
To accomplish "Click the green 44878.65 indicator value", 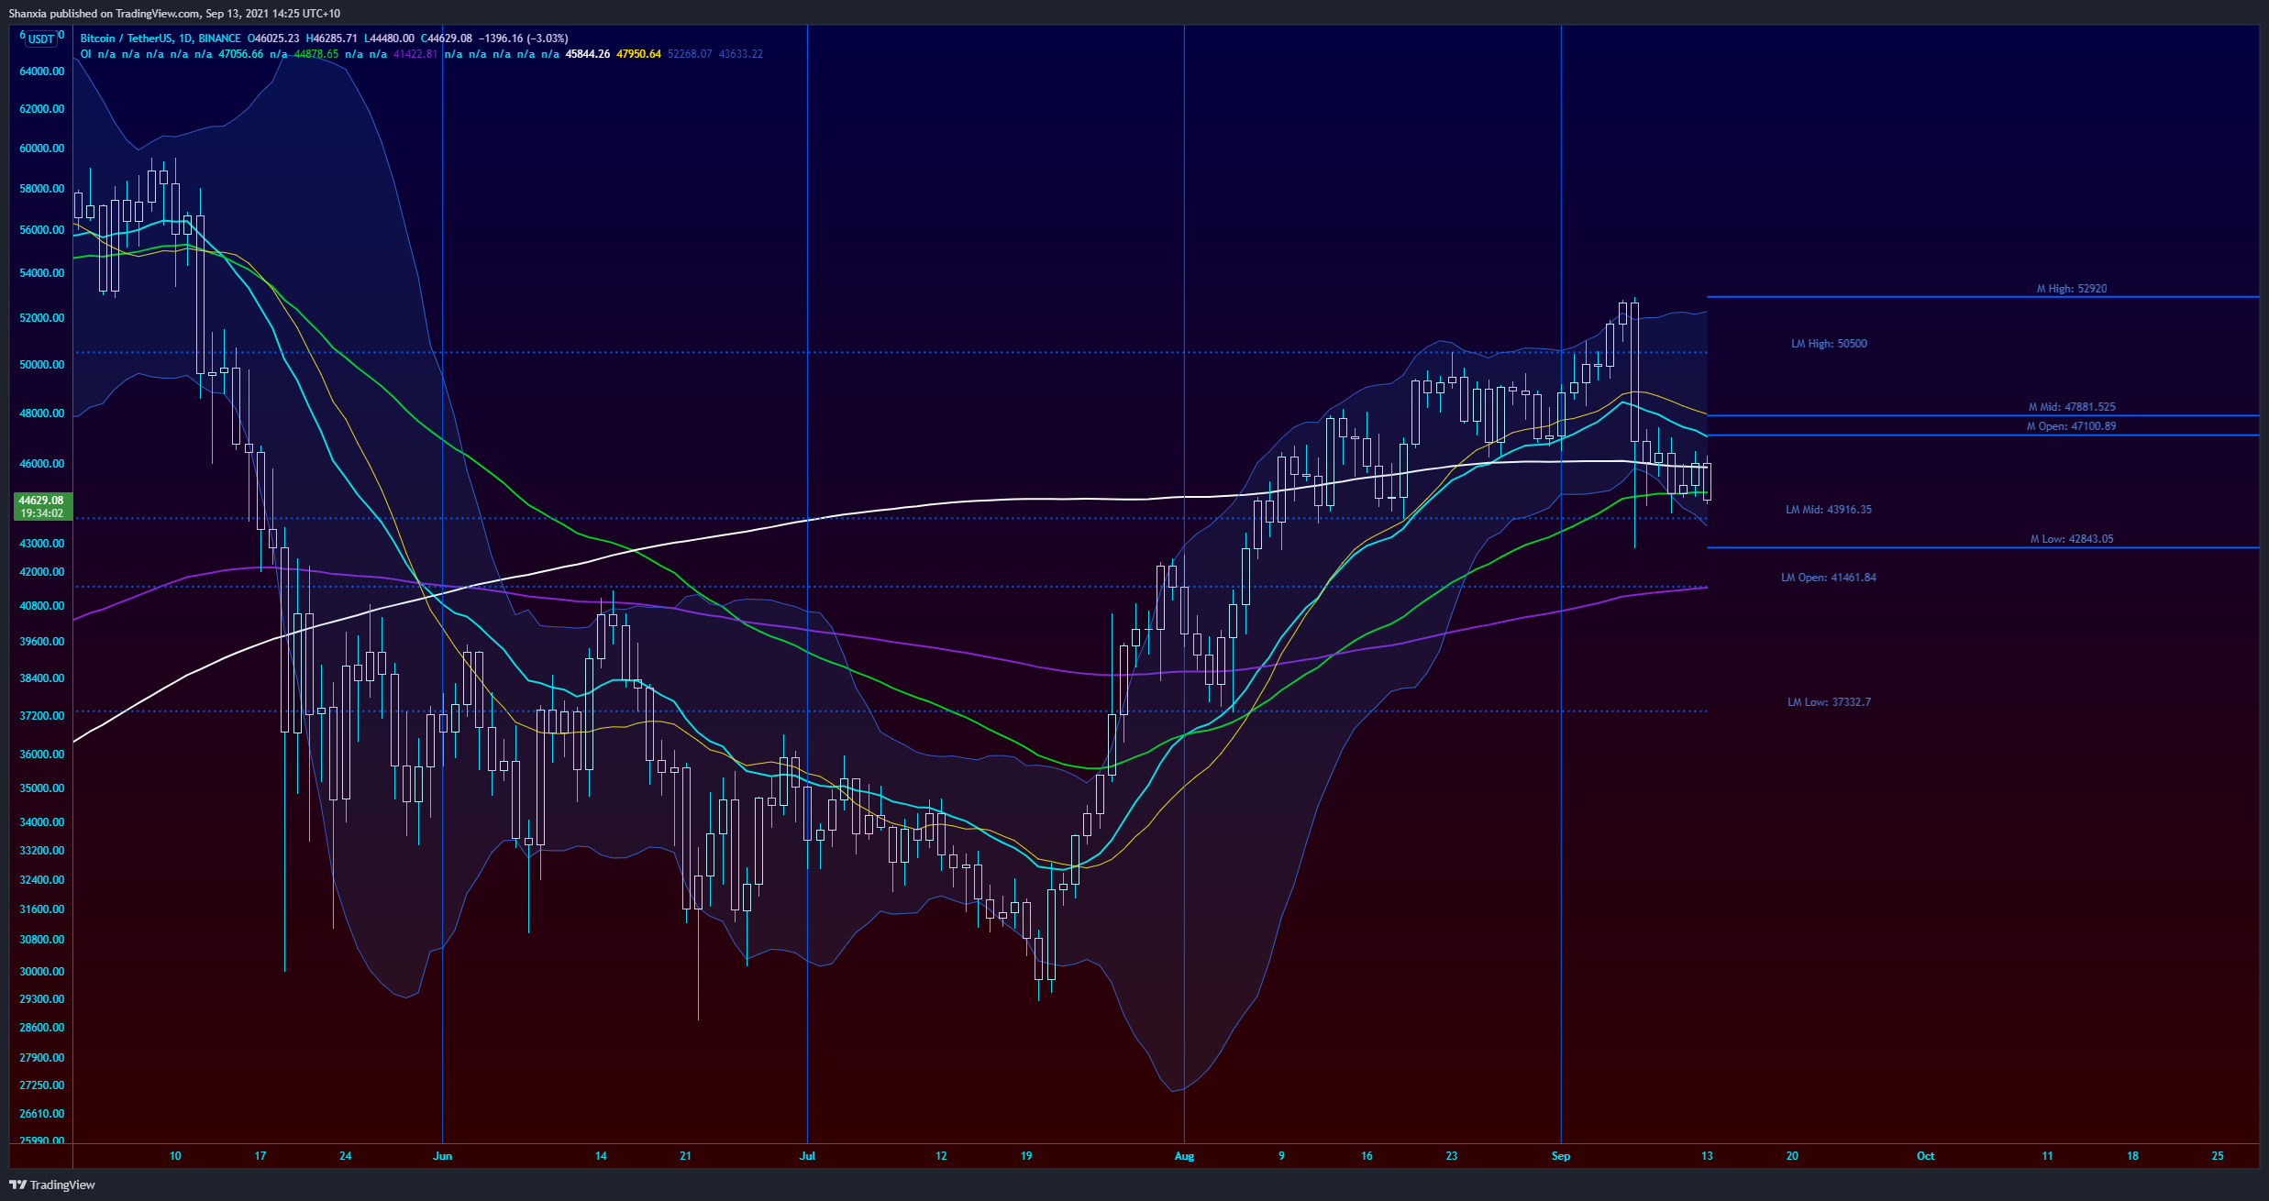I will [x=315, y=54].
